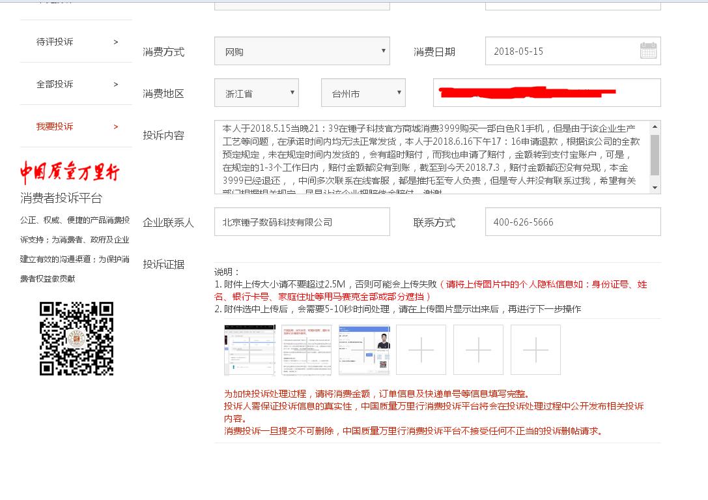Click the 企业联系人 label
Viewport: 708px width, 500px height.
pos(169,222)
